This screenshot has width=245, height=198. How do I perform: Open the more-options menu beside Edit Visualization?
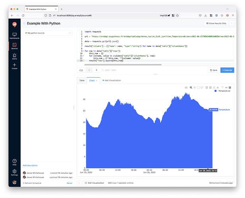pos(79,183)
